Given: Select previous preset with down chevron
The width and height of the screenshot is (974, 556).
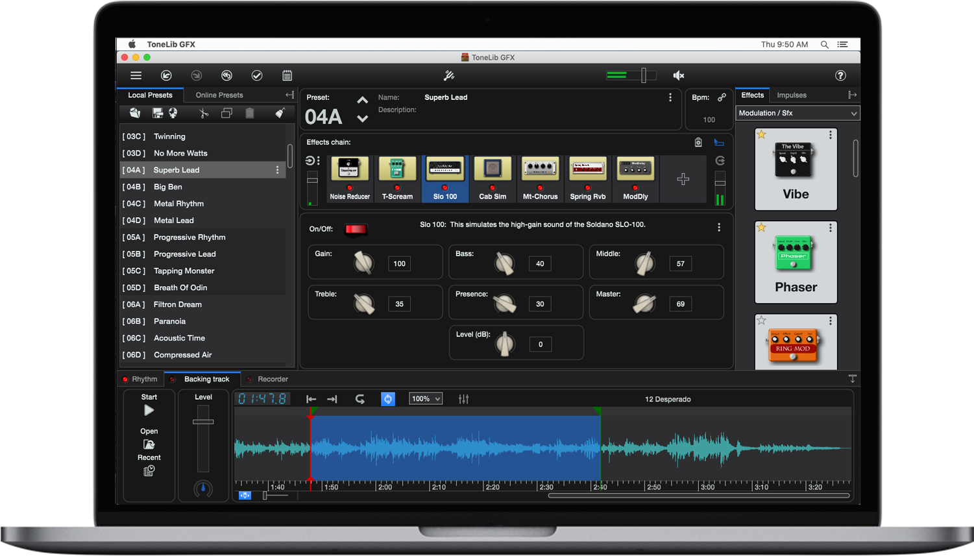Looking at the screenshot, I should (362, 119).
